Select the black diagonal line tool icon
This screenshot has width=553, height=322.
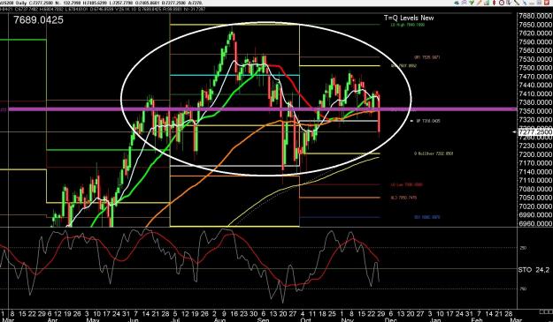(517, 3)
